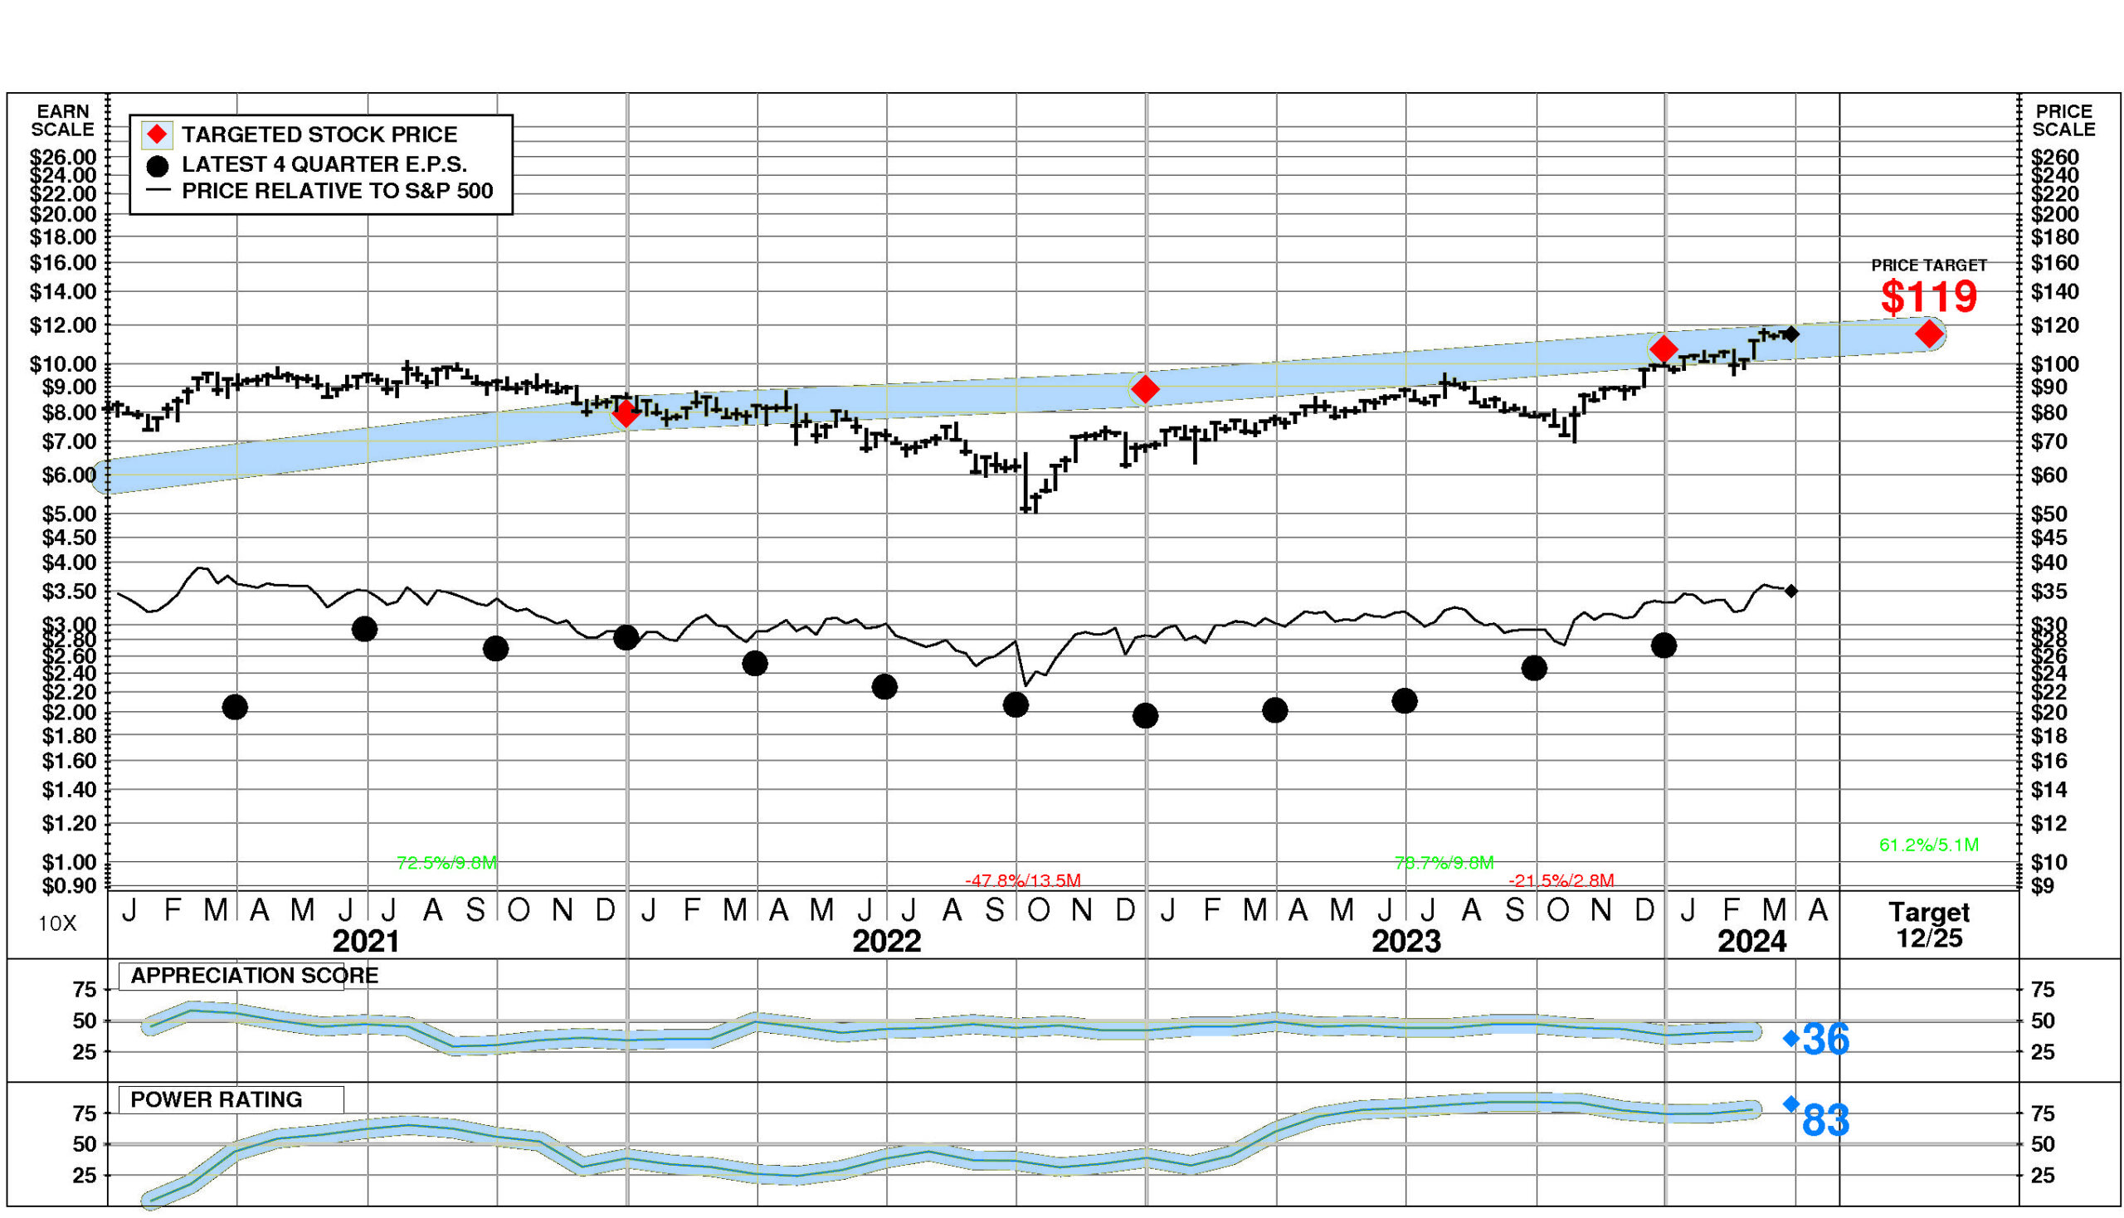The height and width of the screenshot is (1218, 2124).
Task: Click the 2024 year label on axis
Action: 1751,942
